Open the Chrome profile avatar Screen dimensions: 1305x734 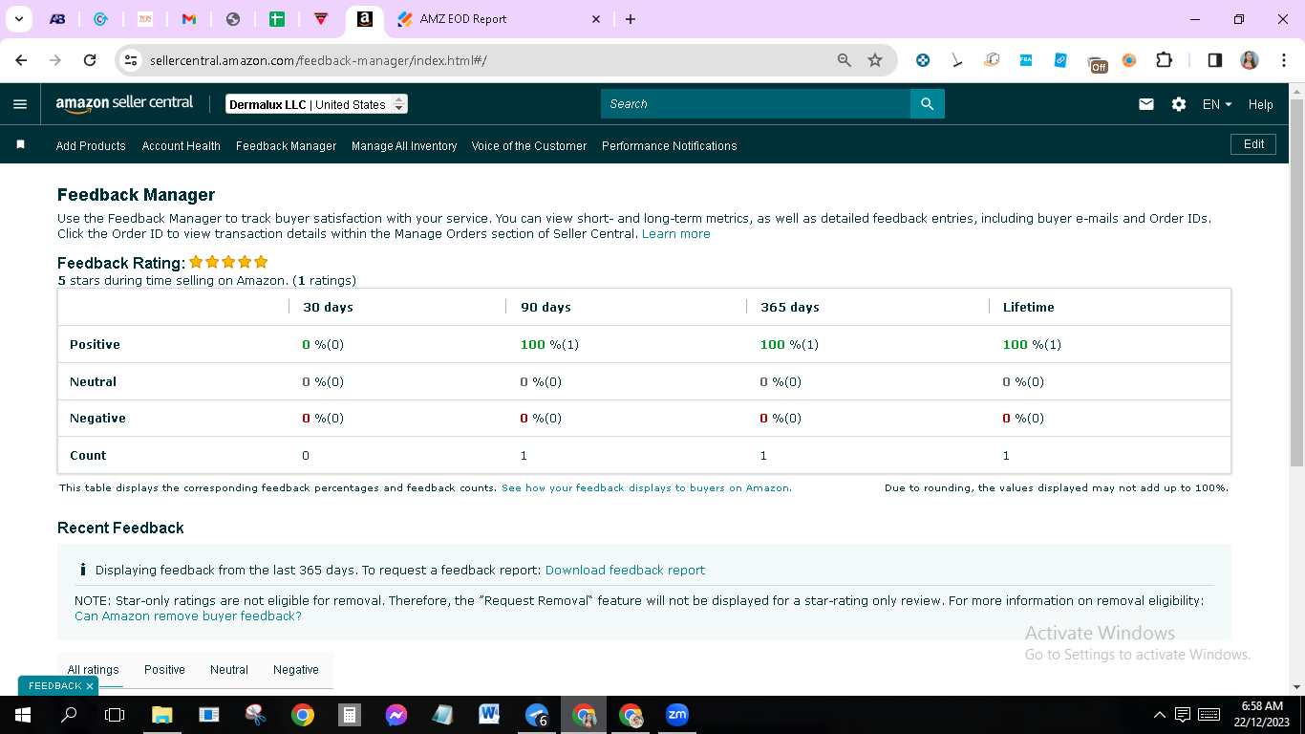[1250, 60]
